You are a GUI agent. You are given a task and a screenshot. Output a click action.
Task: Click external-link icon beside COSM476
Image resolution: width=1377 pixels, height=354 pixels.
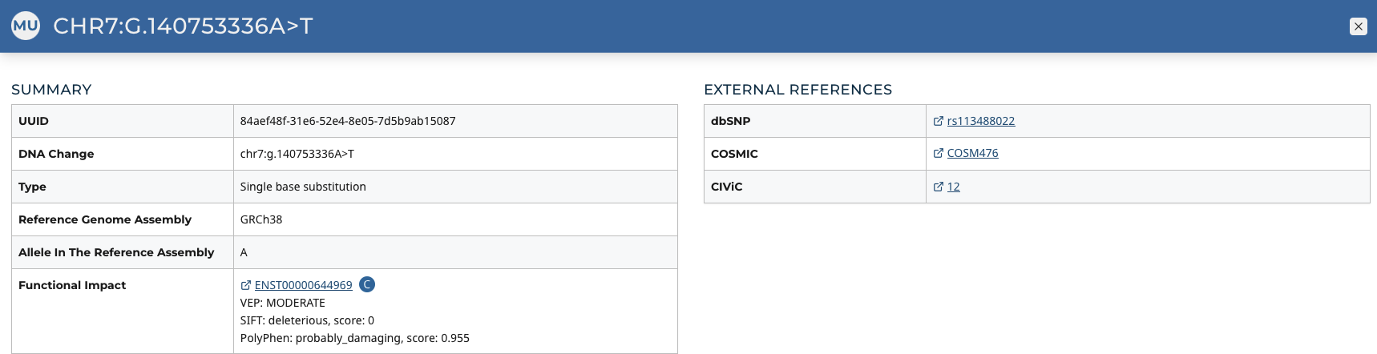click(939, 153)
